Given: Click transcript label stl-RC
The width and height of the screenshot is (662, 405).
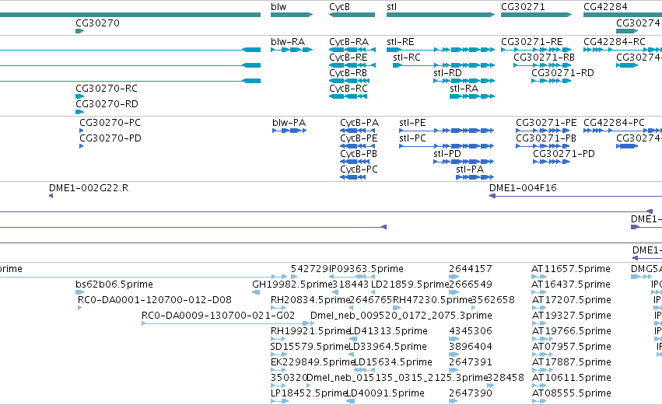Looking at the screenshot, I should (x=407, y=58).
